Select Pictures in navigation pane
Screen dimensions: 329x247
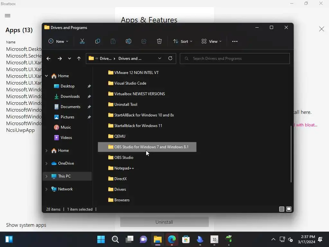(x=68, y=117)
